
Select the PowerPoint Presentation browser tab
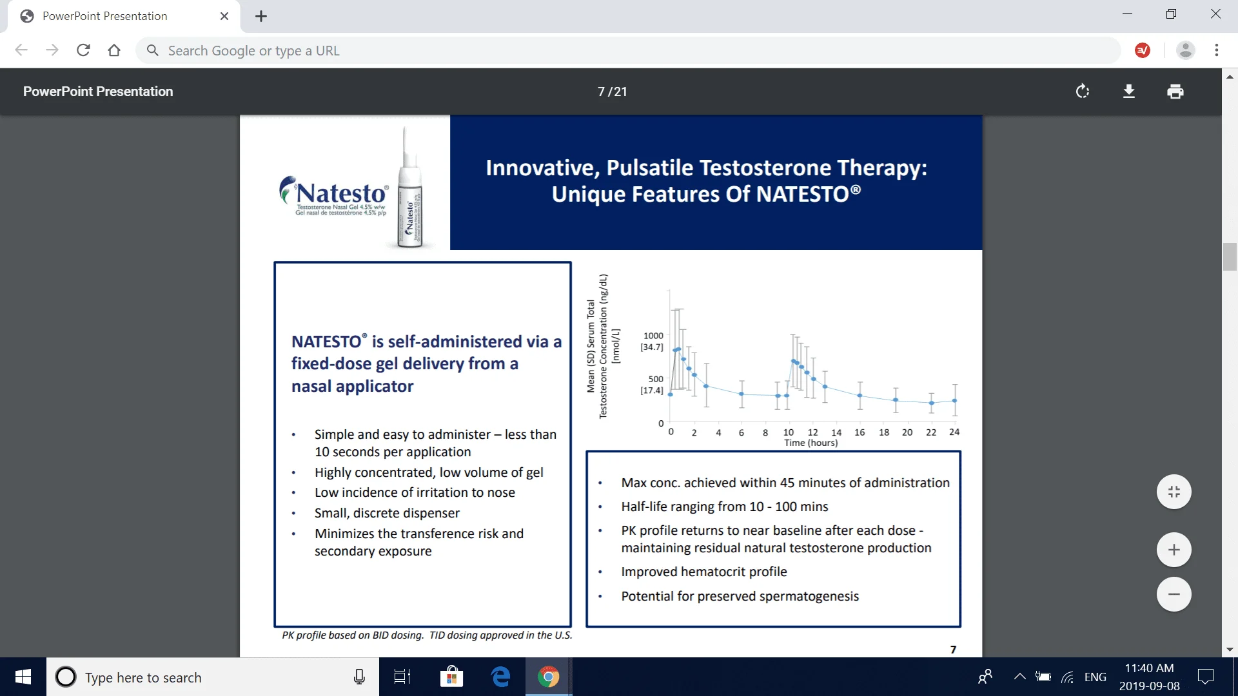124,16
